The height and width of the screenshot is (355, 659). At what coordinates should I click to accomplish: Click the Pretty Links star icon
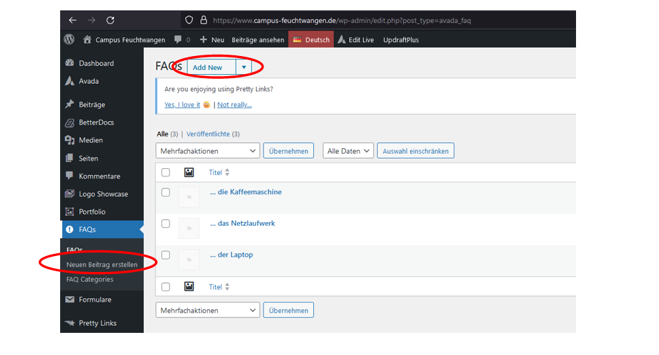pyautogui.click(x=70, y=323)
